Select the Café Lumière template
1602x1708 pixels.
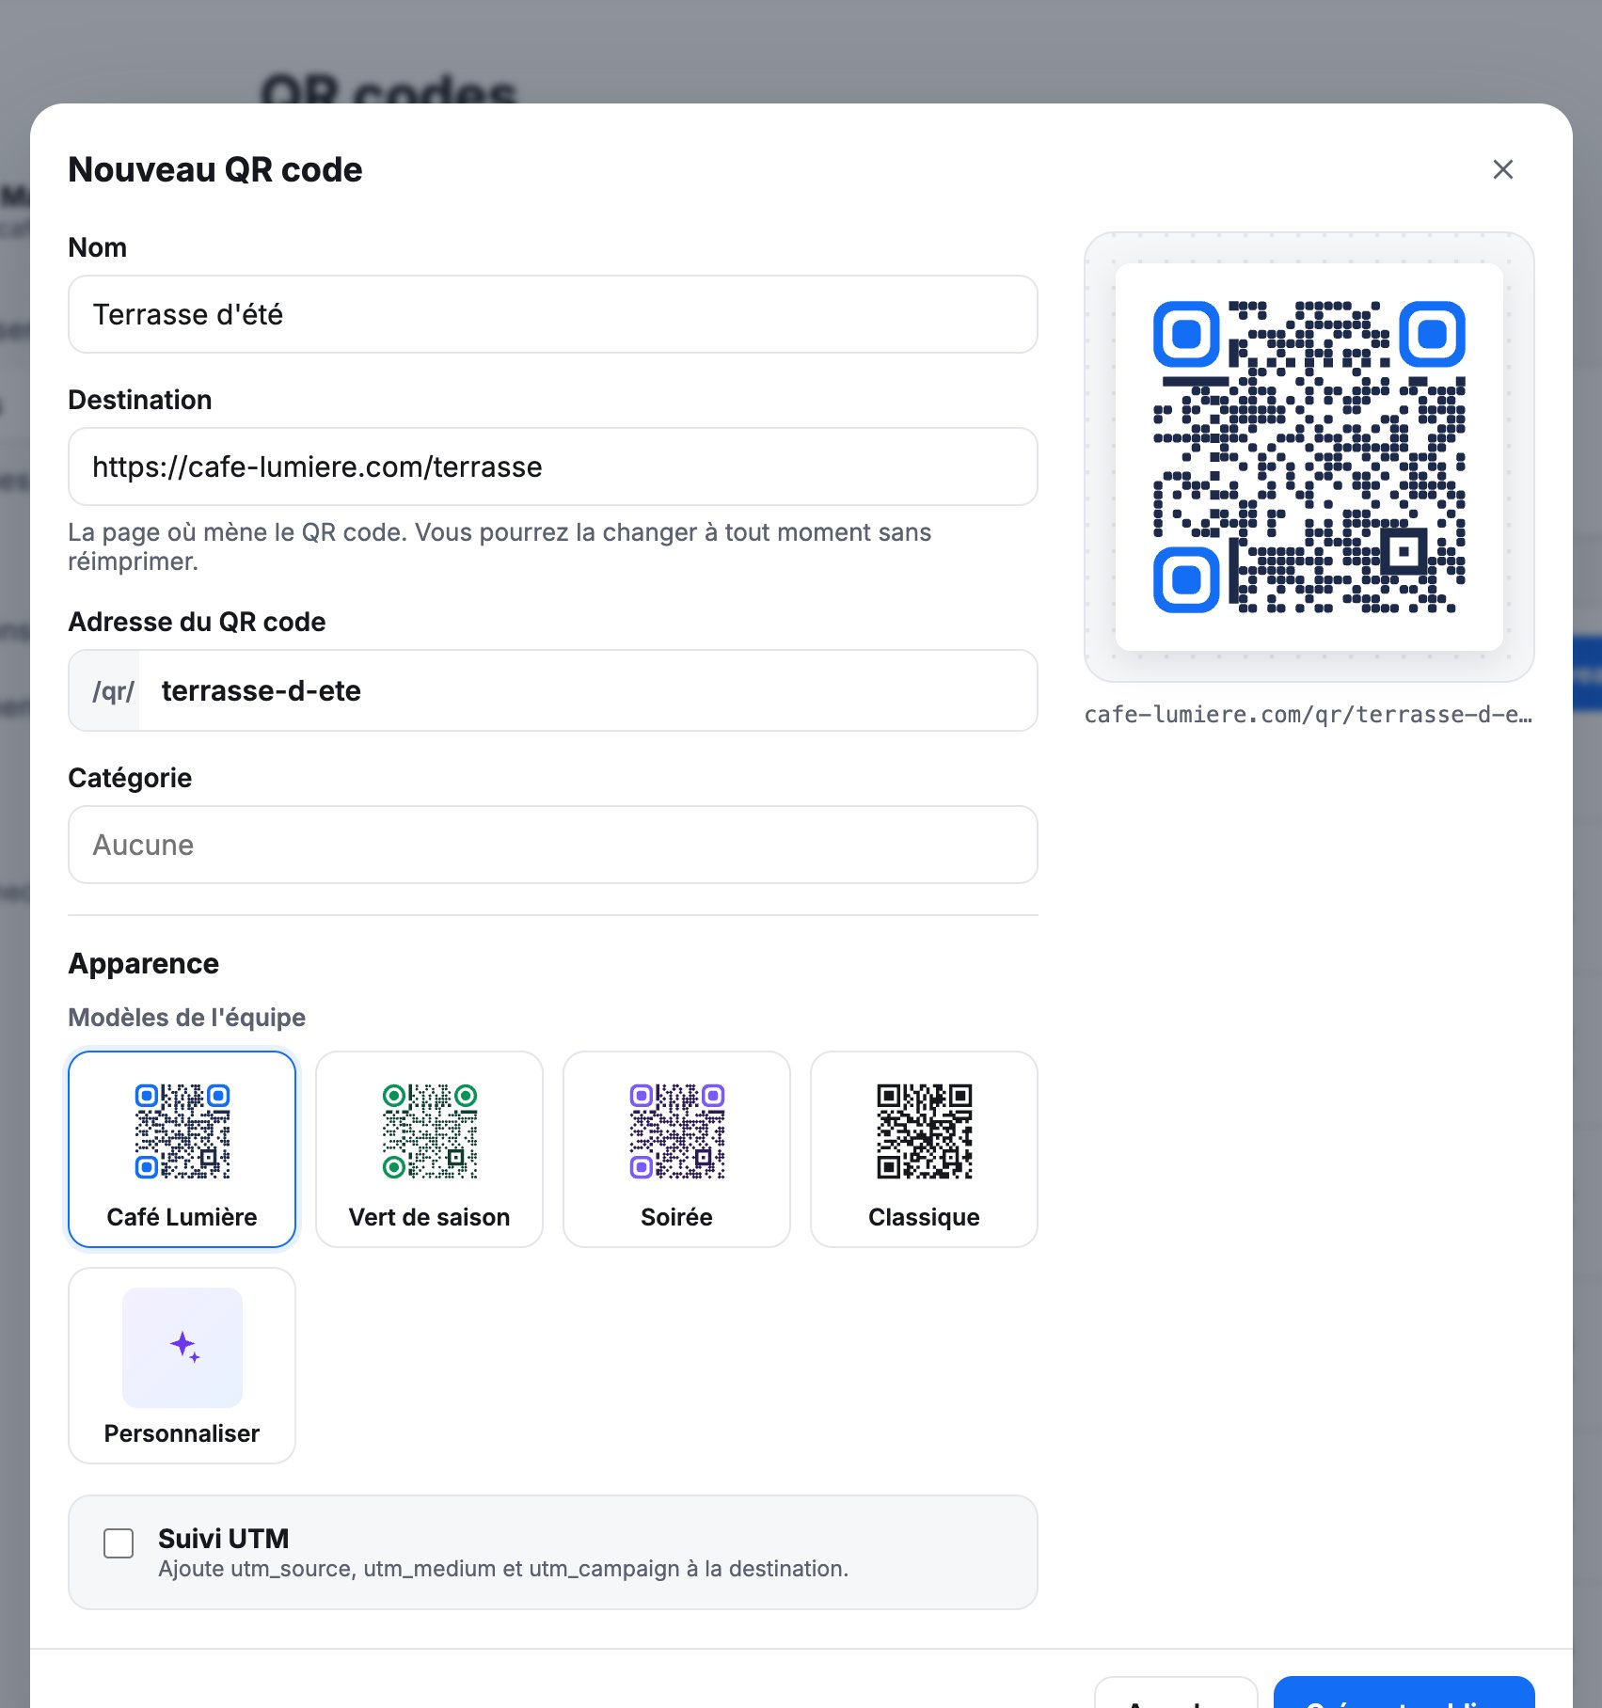(182, 1149)
